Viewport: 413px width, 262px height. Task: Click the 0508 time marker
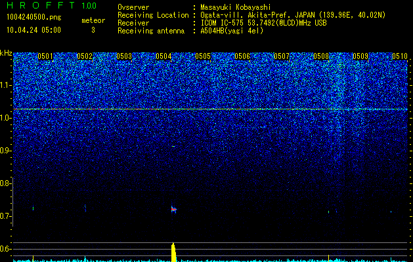321,56
